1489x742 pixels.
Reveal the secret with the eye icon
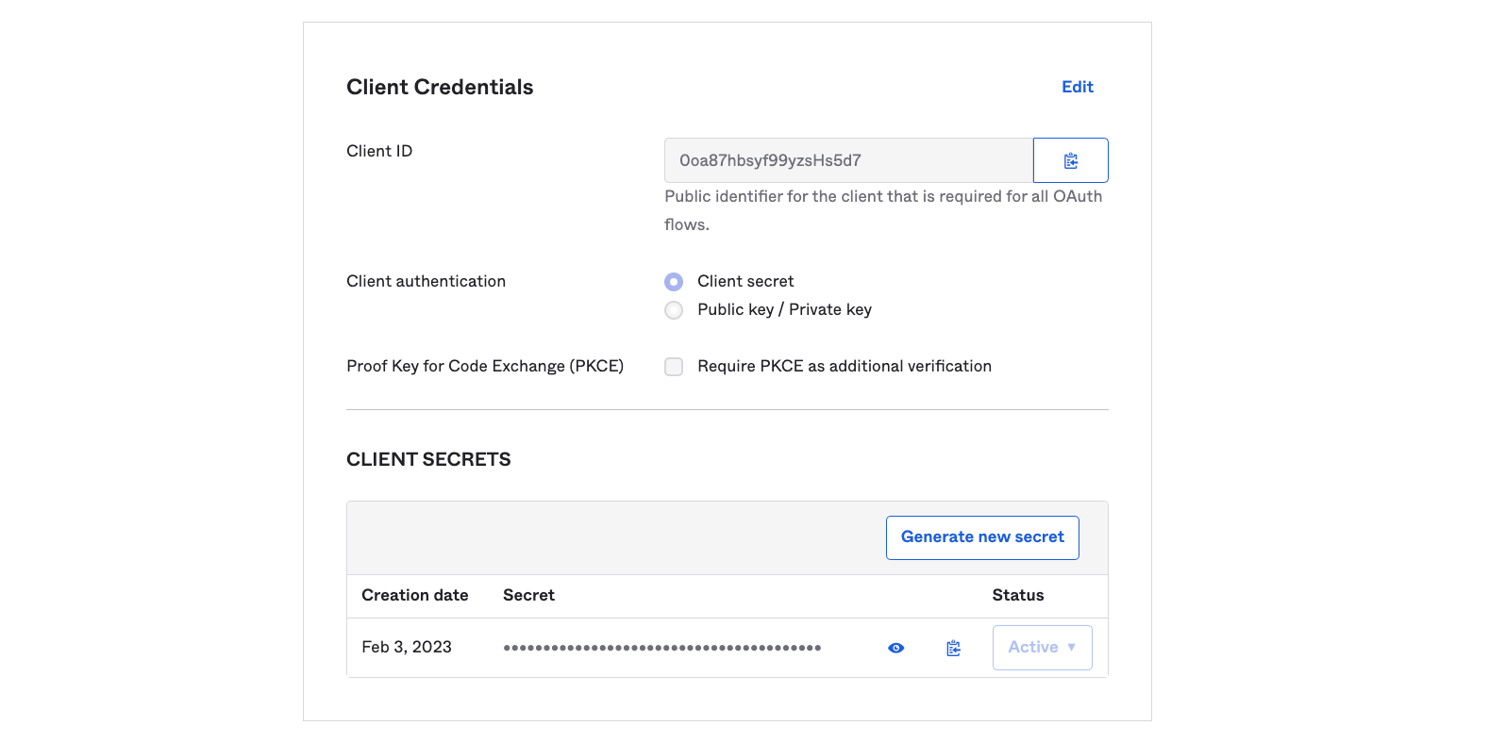point(895,648)
